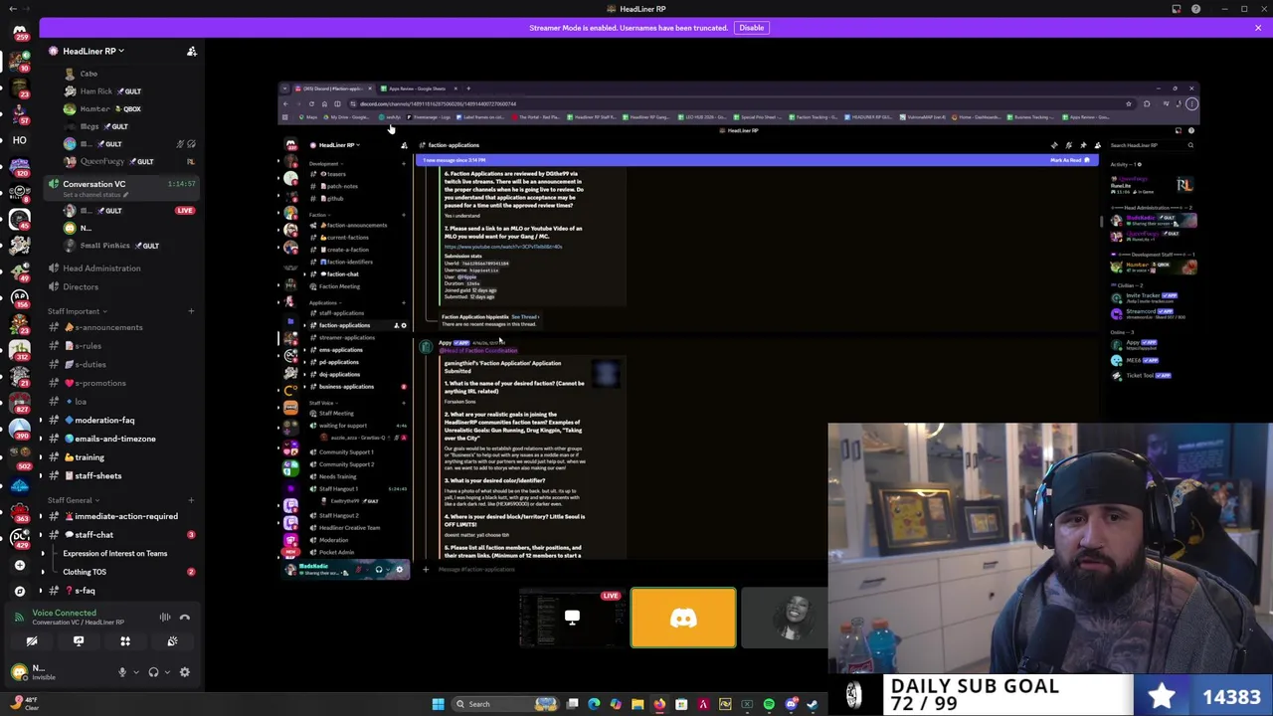Viewport: 1273px width, 716px height.
Task: Open Expression of Interest on Teams thread
Action: 115,553
